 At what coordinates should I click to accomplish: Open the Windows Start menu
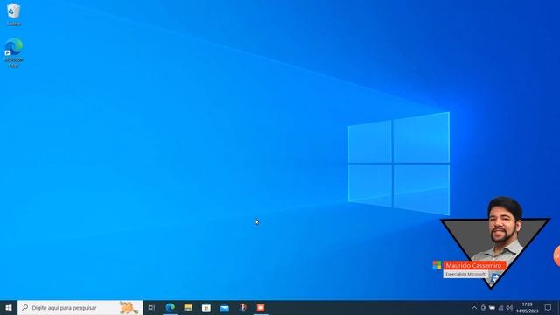click(9, 307)
